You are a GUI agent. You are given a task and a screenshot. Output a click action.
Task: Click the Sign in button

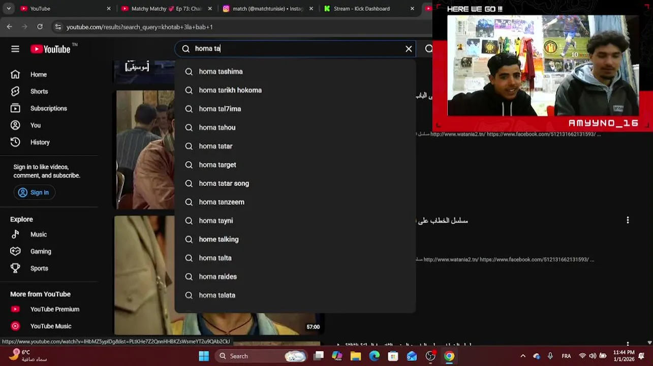(34, 192)
